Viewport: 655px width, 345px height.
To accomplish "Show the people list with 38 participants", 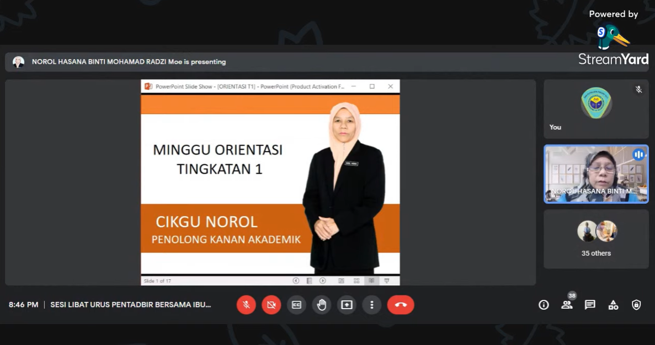I will (x=567, y=305).
